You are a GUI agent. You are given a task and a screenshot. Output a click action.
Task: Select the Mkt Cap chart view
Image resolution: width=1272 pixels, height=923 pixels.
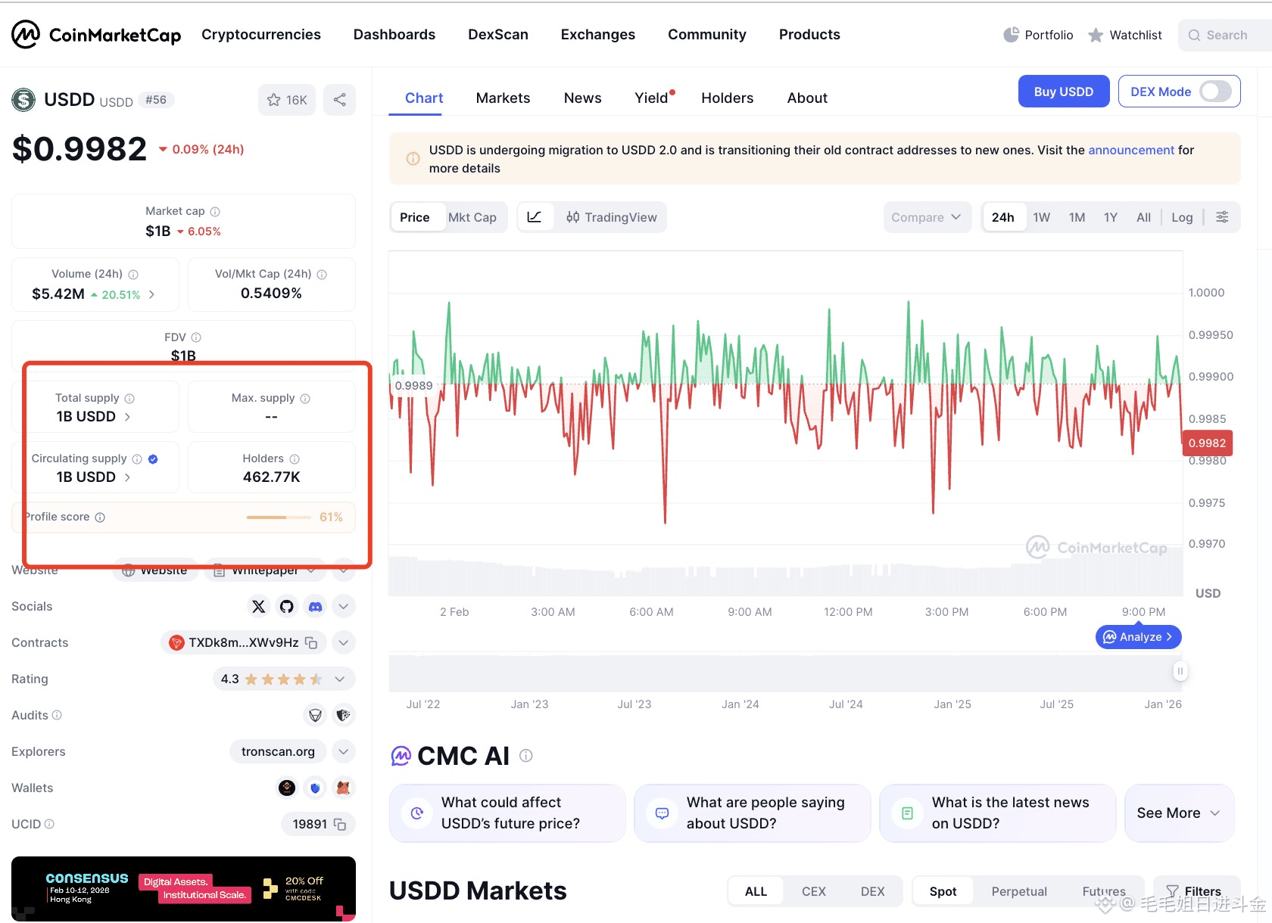click(472, 217)
